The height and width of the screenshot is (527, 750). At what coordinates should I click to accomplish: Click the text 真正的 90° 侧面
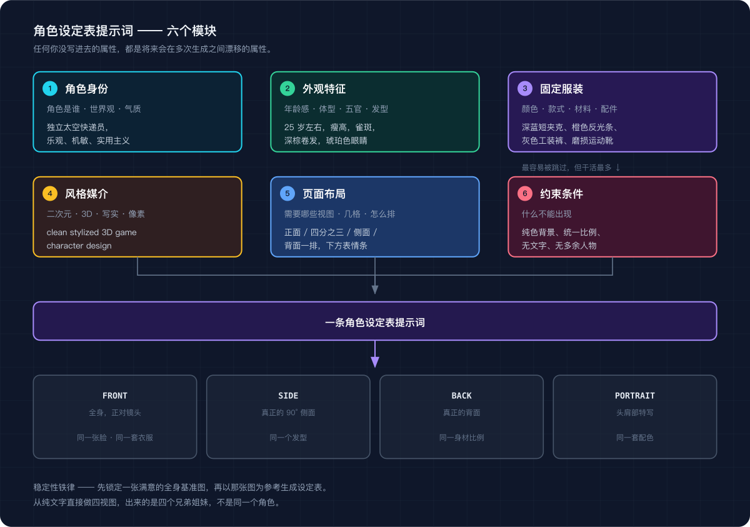[x=288, y=413]
